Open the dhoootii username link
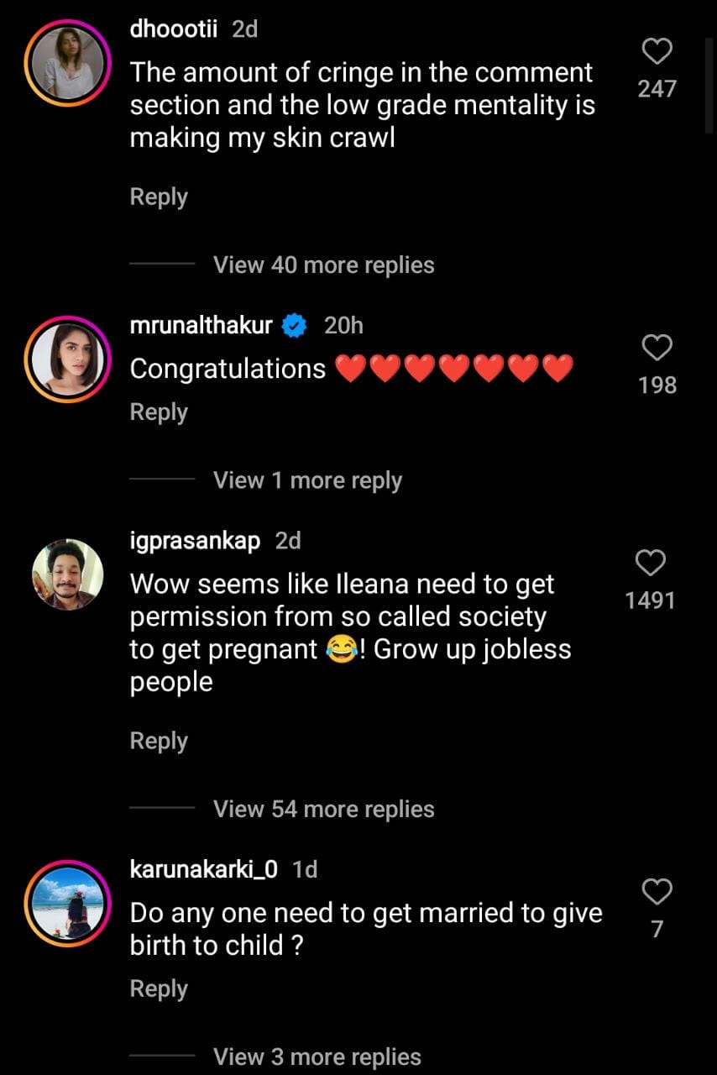Viewport: 717px width, 1075px height. [x=174, y=29]
